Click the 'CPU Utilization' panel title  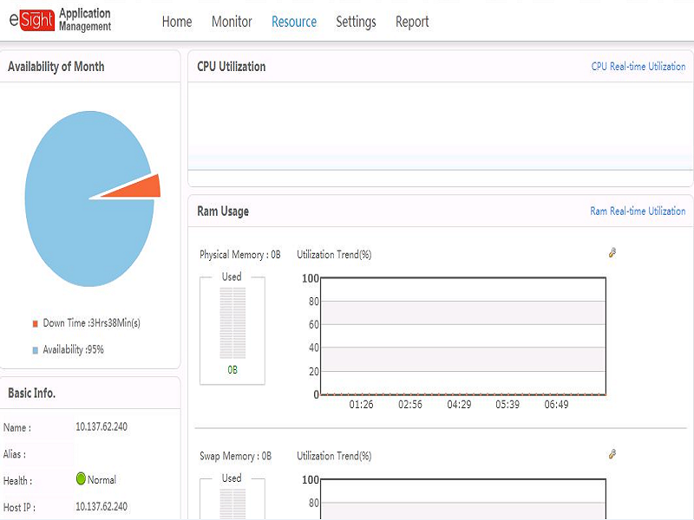click(232, 67)
